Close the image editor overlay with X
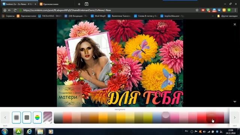Image resolution: width=240 pixels, height=135 pixels. point(235,24)
